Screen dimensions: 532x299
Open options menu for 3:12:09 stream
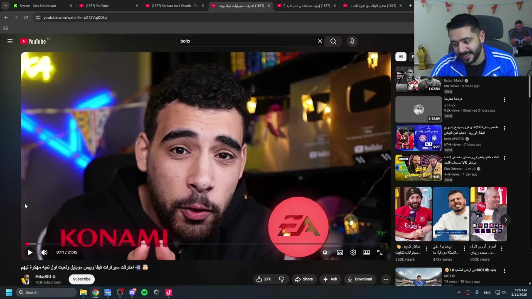click(505, 100)
